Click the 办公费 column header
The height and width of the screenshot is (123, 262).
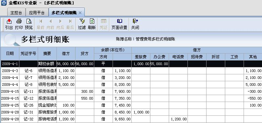(x=160, y=57)
